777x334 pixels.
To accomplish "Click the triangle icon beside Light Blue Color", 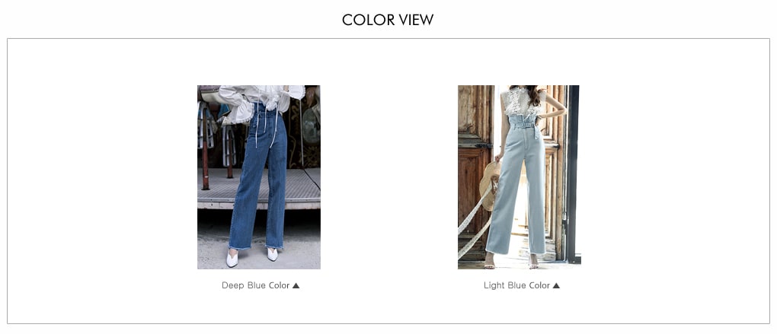I will pos(556,285).
